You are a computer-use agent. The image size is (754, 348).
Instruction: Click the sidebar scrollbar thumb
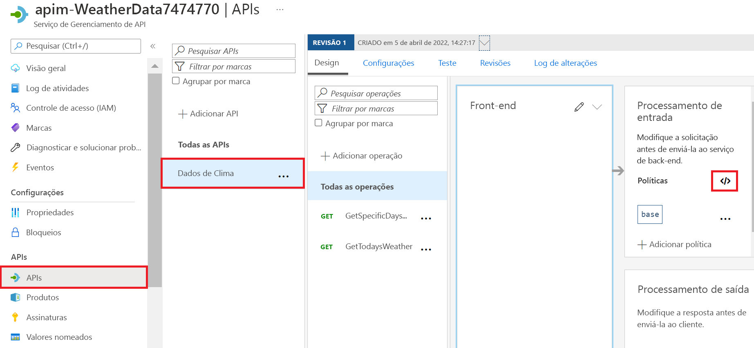[154, 180]
